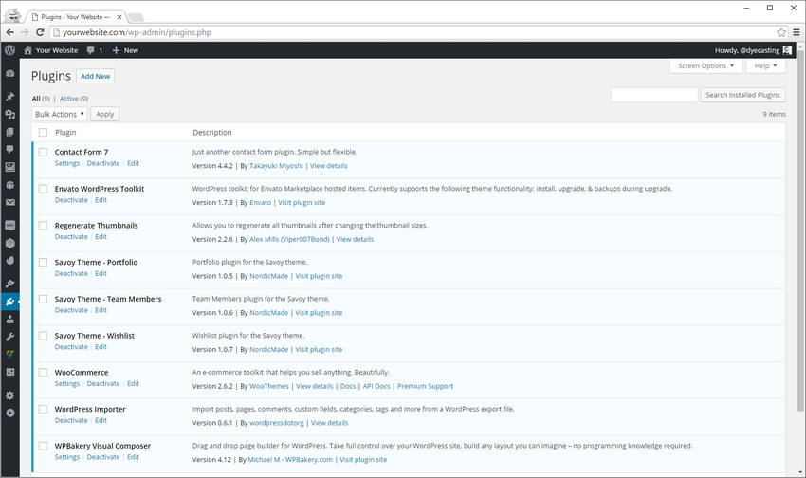Expand the Screen Options panel
Image resolution: width=806 pixels, height=478 pixels.
coord(705,65)
